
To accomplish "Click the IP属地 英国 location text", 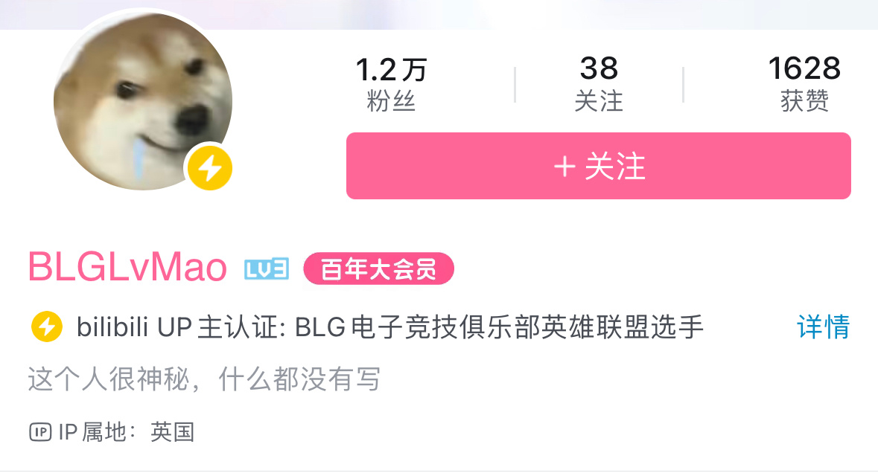I will pyautogui.click(x=127, y=432).
